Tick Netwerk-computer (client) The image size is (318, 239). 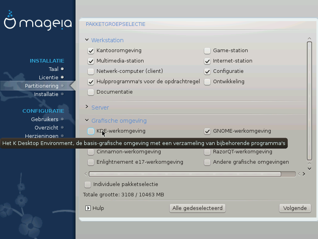click(91, 71)
